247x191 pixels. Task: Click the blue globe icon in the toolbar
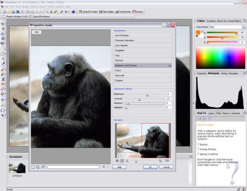pyautogui.click(x=73, y=12)
